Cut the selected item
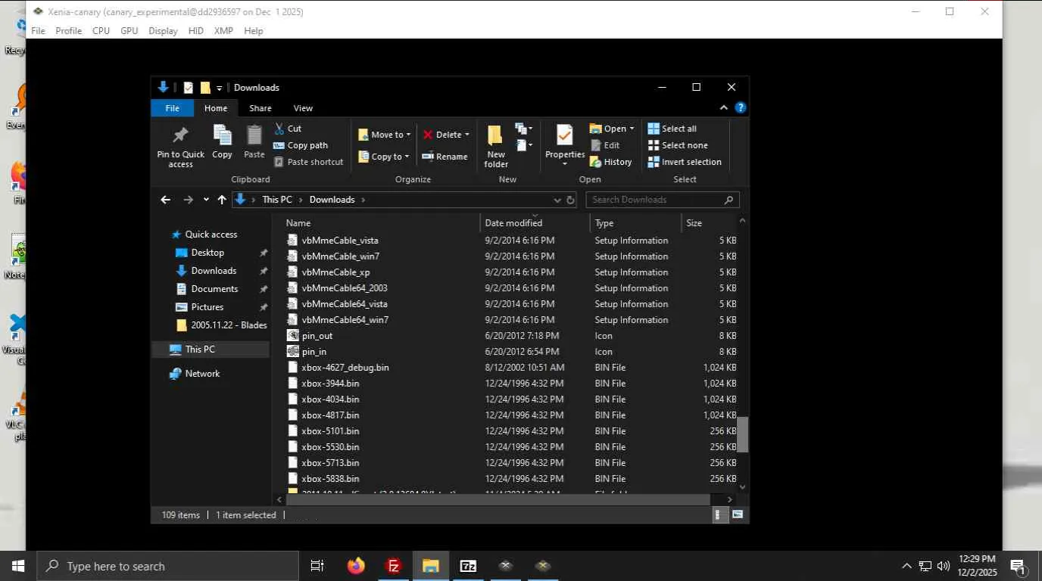1042x581 pixels. tap(288, 129)
